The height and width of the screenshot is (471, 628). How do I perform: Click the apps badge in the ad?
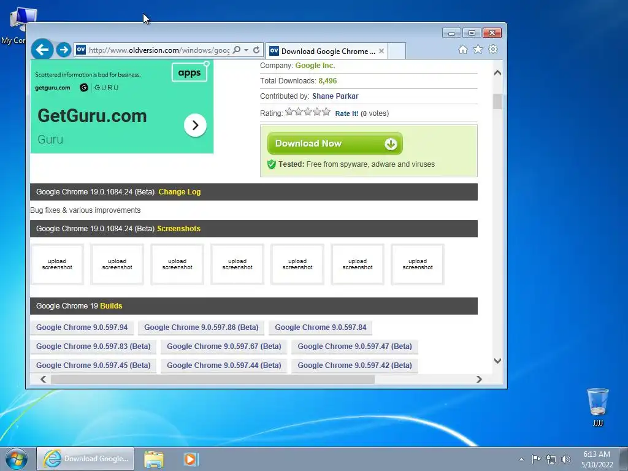(190, 72)
